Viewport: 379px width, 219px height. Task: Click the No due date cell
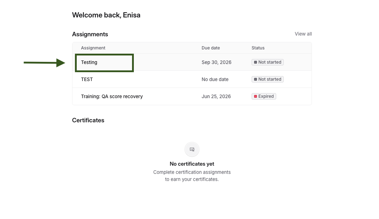click(x=215, y=79)
